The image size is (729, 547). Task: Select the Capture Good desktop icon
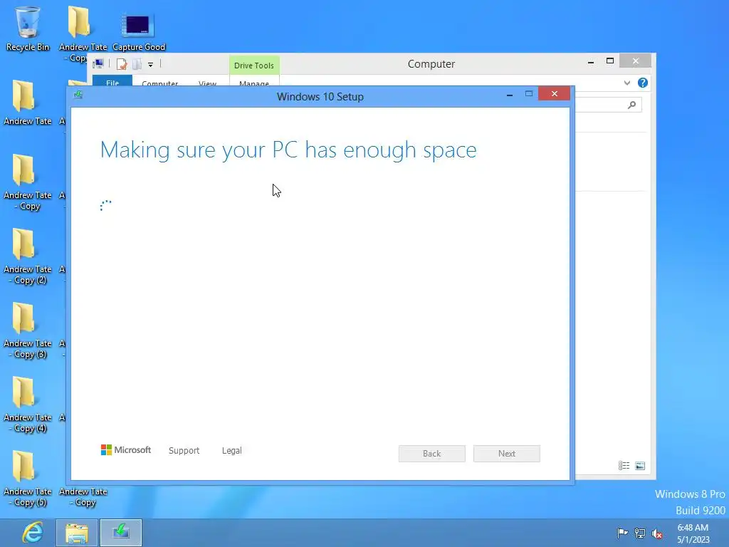point(139,31)
